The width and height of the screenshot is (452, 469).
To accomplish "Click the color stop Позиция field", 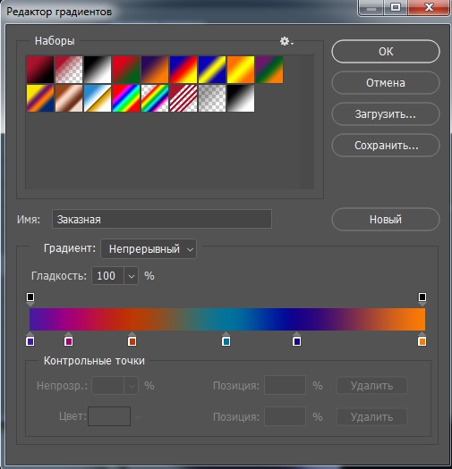I will coord(285,416).
